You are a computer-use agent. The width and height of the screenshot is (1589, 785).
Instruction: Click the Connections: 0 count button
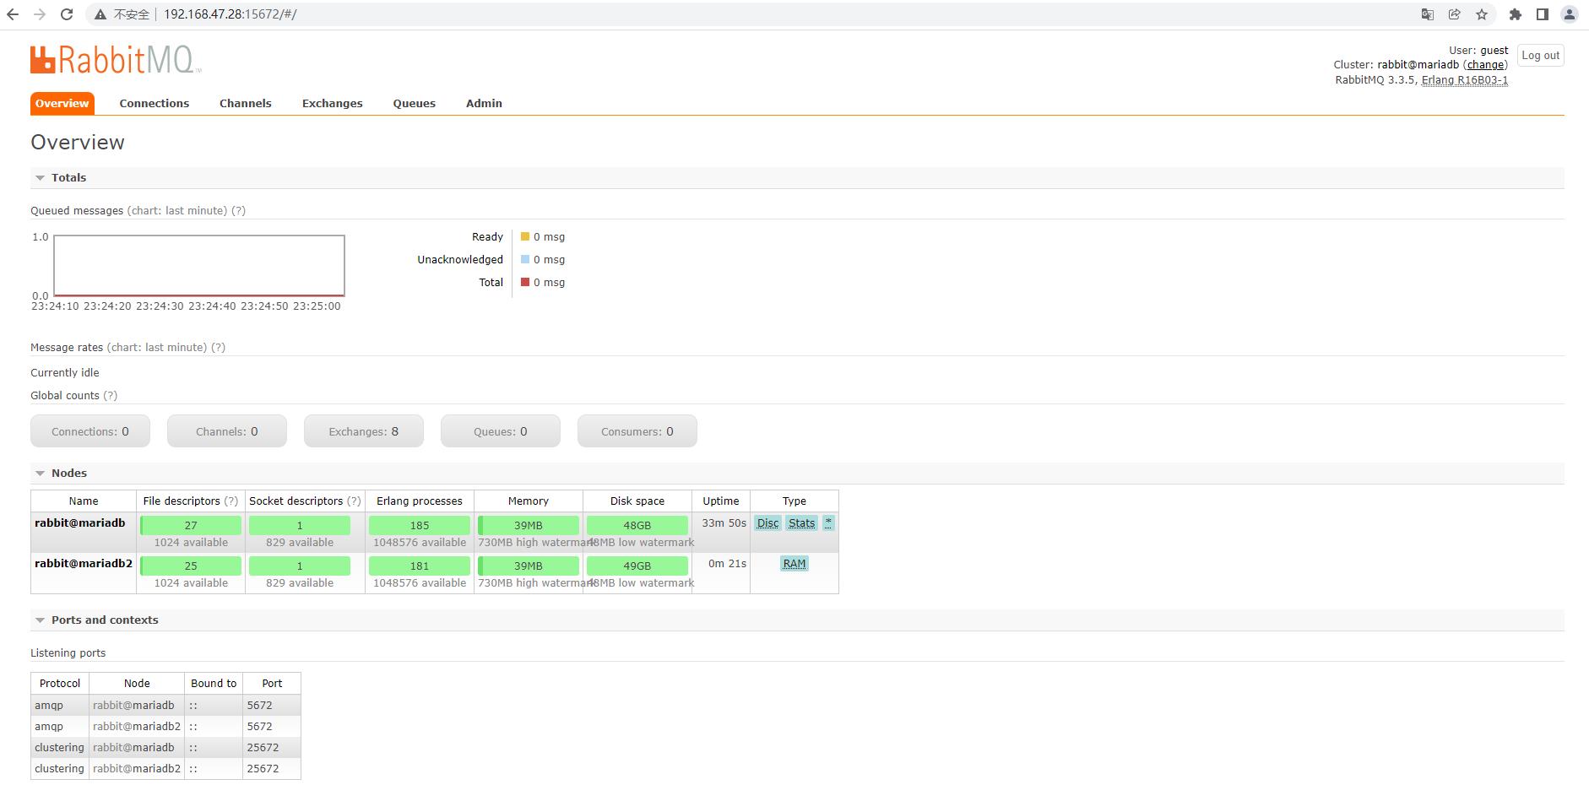(90, 431)
